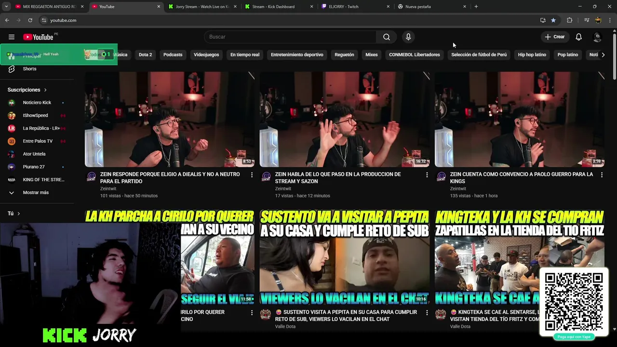Open ZEIN HABLA DE LO QUE PASO title
This screenshot has width=617, height=347.
point(338,178)
